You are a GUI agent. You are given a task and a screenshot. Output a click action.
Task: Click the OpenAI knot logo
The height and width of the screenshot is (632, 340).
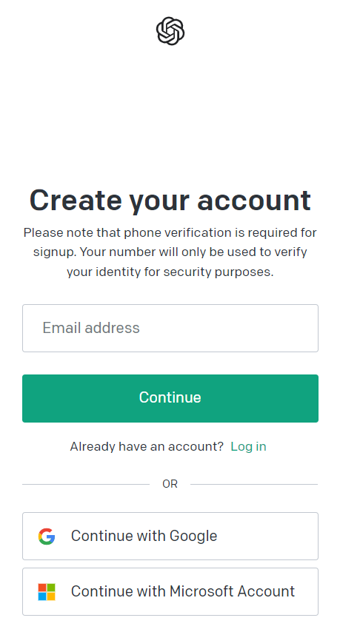point(170,31)
